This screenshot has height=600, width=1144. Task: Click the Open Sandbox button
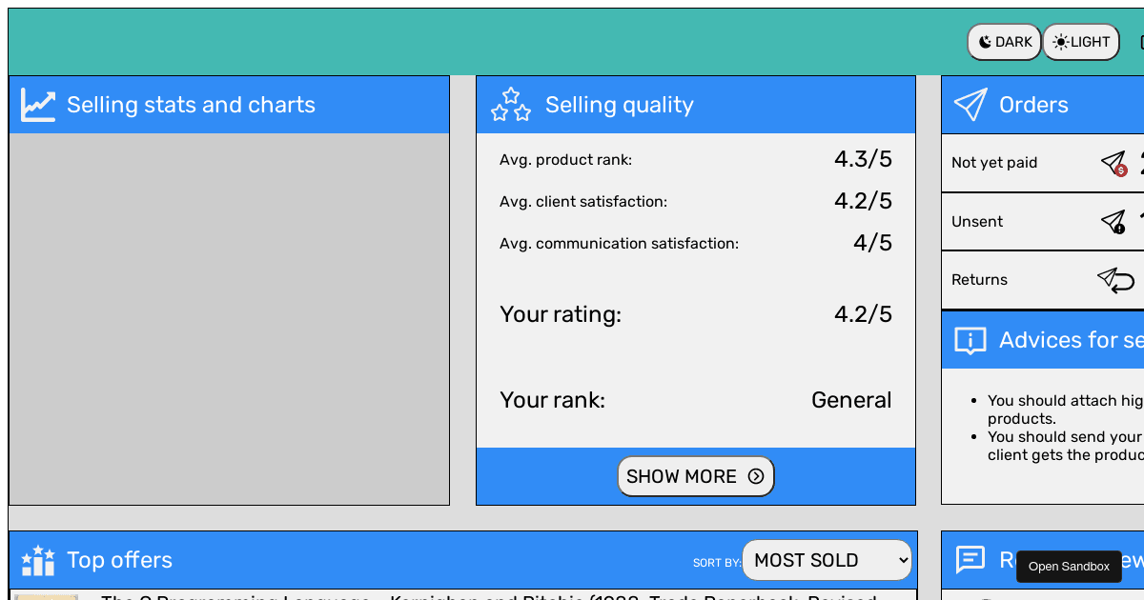click(1068, 567)
